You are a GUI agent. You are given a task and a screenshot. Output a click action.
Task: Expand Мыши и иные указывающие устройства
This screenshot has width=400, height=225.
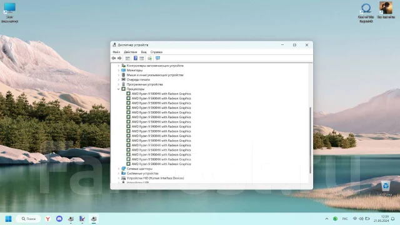[118, 75]
